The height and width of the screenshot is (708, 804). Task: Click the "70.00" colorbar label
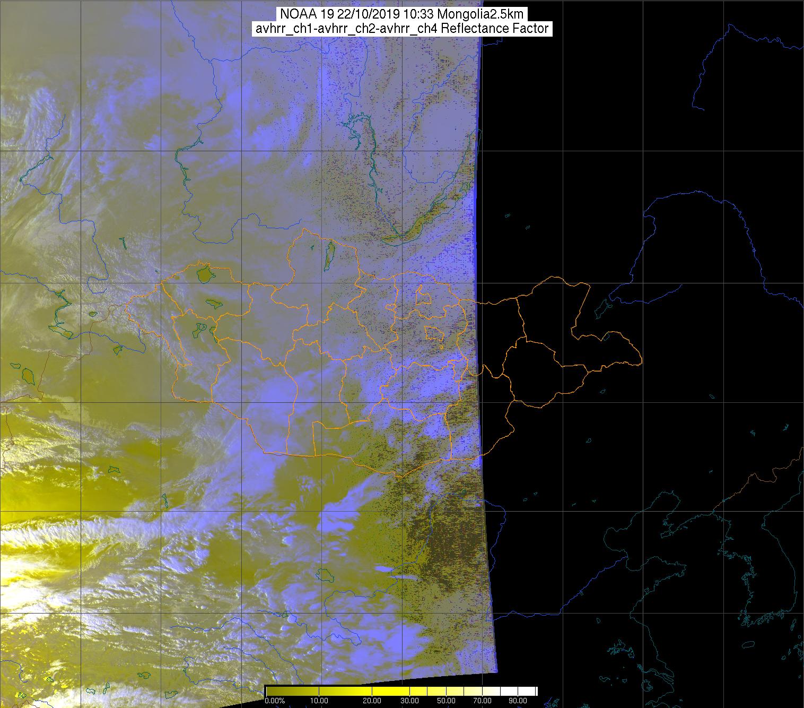484,701
